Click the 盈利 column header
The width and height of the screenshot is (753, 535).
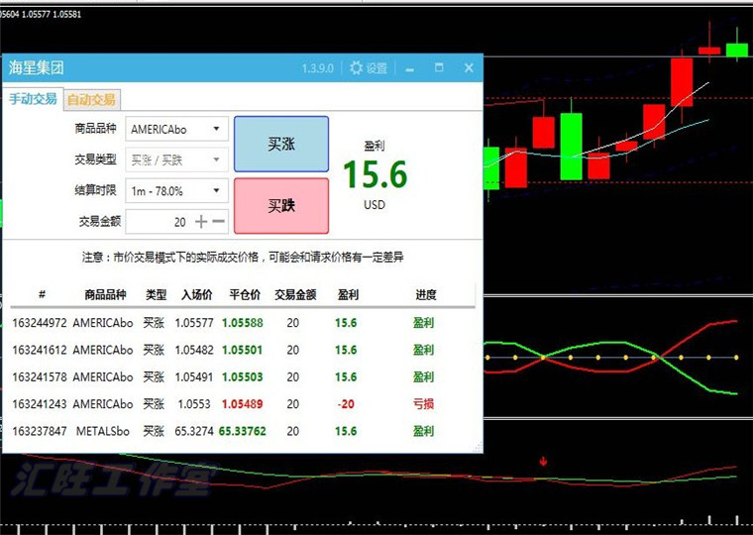click(x=348, y=294)
